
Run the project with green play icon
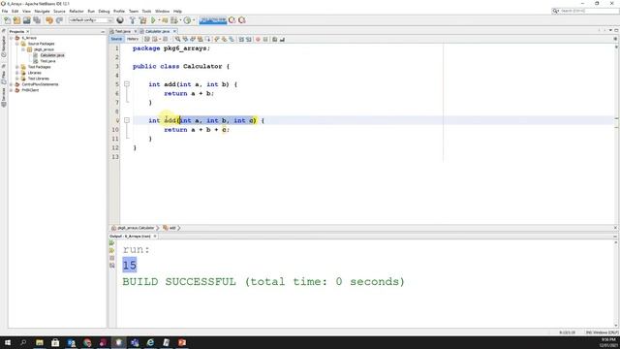pyautogui.click(x=153, y=20)
